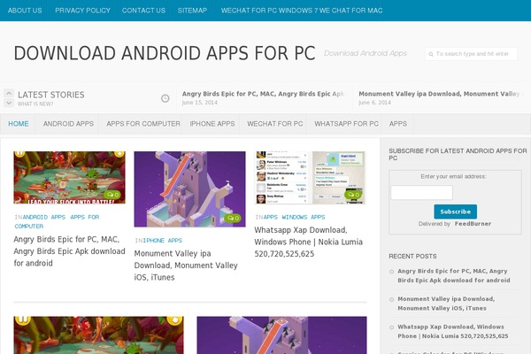This screenshot has width=531, height=354.
Task: Open Angry Birds Epic post thumbnail
Action: pyautogui.click(x=69, y=178)
